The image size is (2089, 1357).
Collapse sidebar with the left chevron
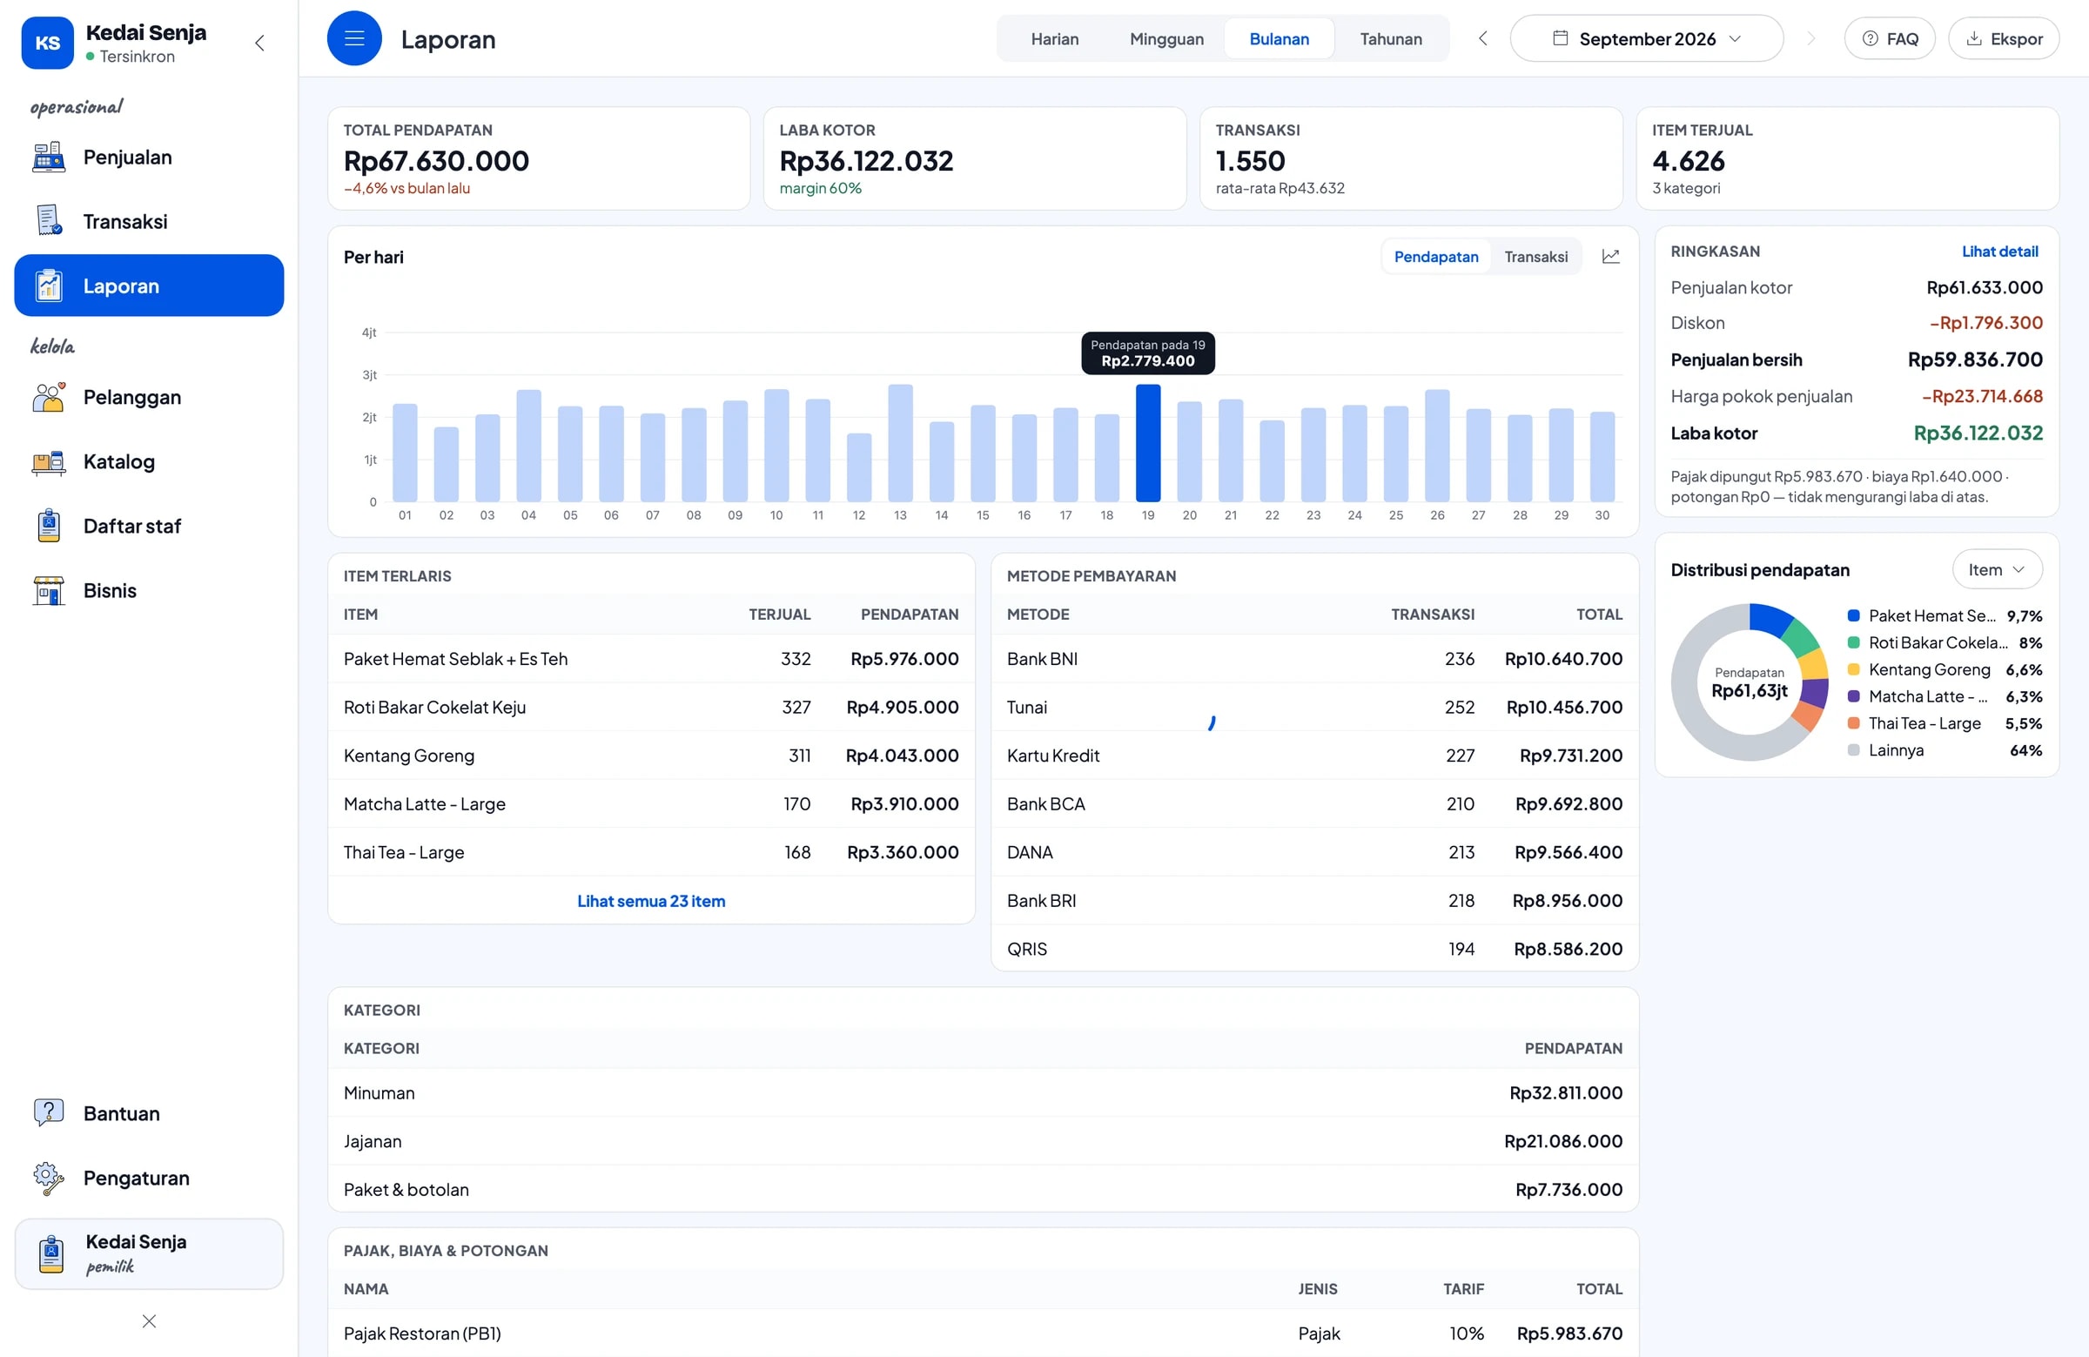tap(259, 43)
